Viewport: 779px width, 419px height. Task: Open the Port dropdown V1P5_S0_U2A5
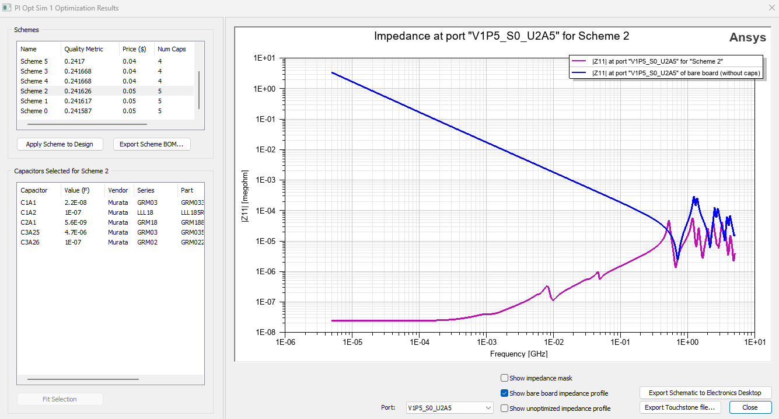449,408
